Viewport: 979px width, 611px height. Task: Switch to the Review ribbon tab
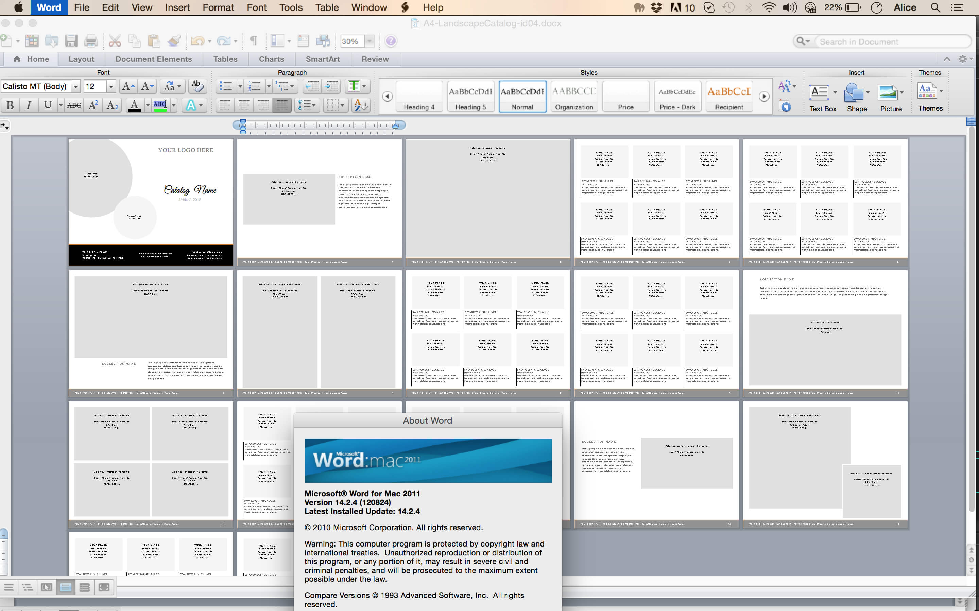click(x=375, y=58)
